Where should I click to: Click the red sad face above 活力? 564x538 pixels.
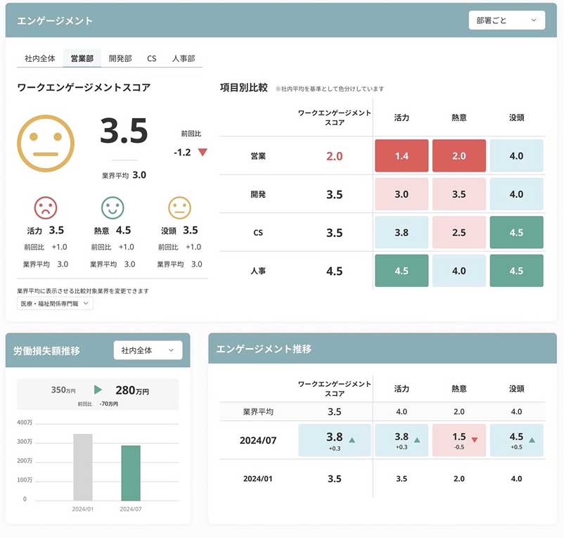click(x=46, y=207)
